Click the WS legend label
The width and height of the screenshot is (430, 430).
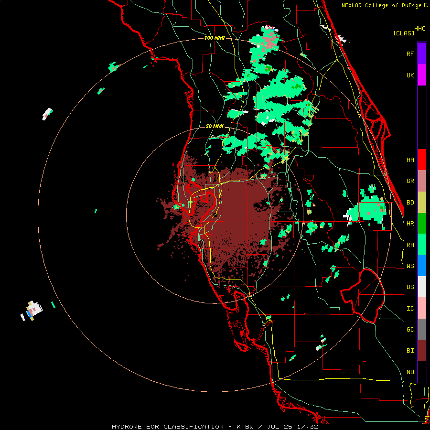410,266
